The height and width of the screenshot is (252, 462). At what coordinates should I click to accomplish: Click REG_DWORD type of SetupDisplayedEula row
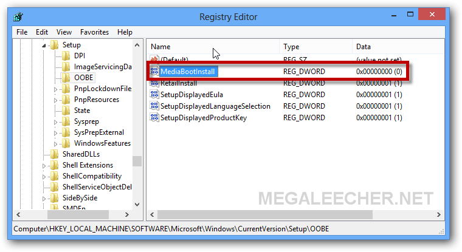click(304, 95)
